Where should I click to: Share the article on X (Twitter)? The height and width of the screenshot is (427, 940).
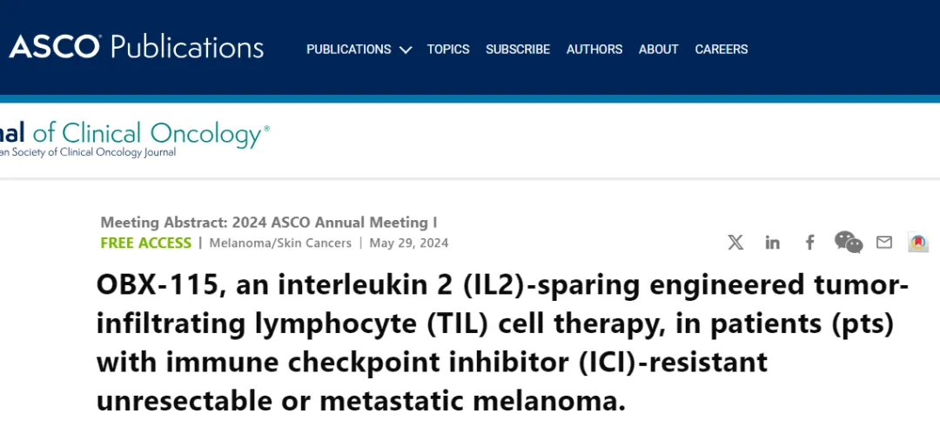(x=735, y=243)
